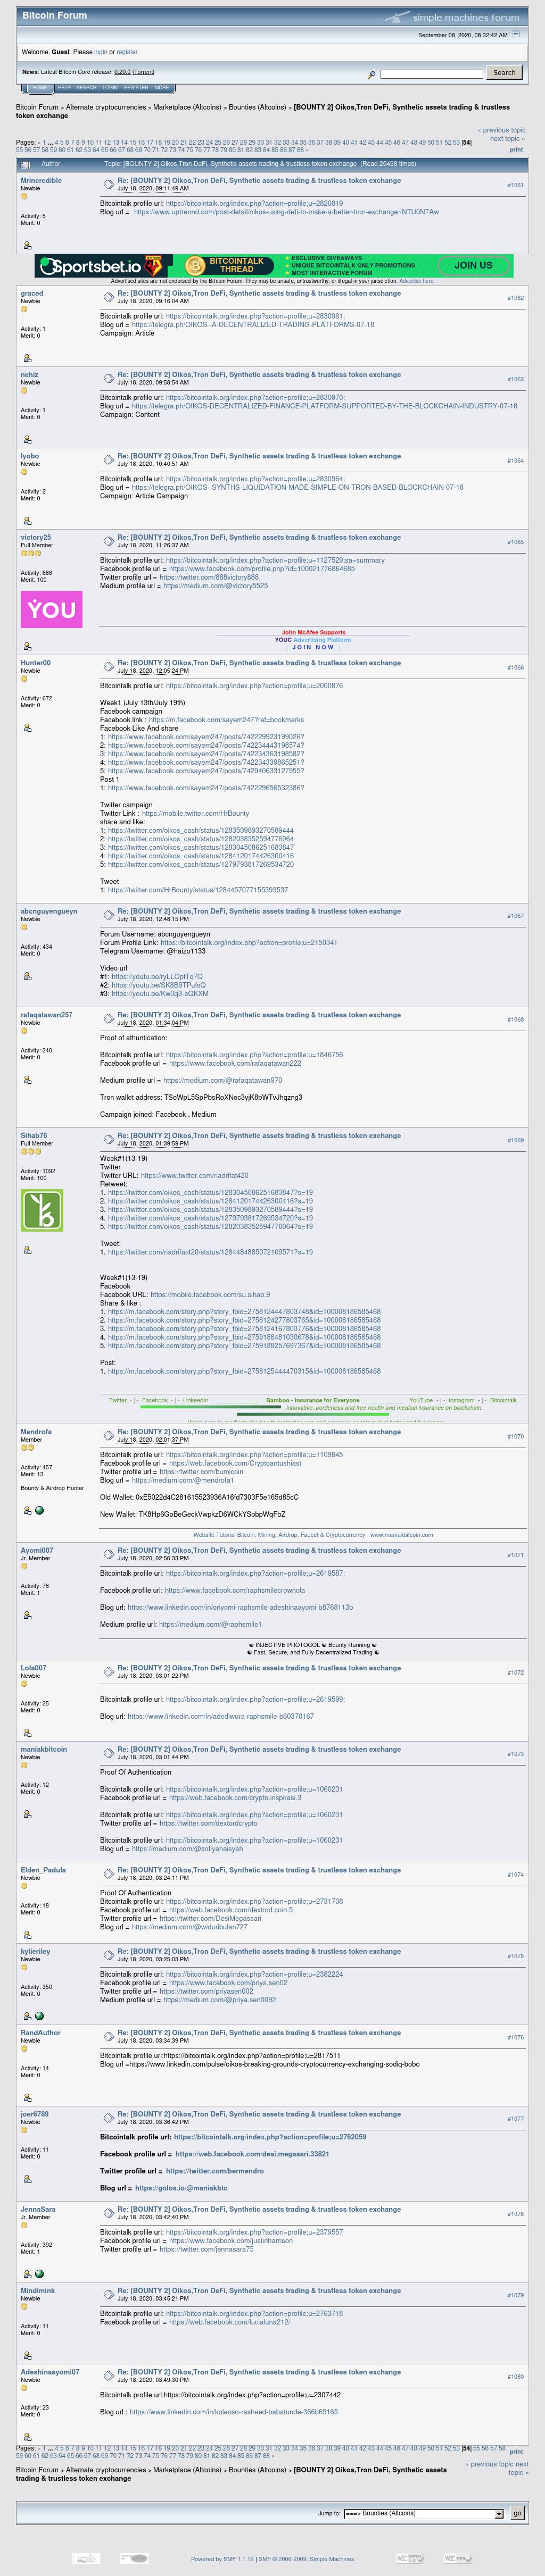Open username link kylierley

tap(35, 1951)
